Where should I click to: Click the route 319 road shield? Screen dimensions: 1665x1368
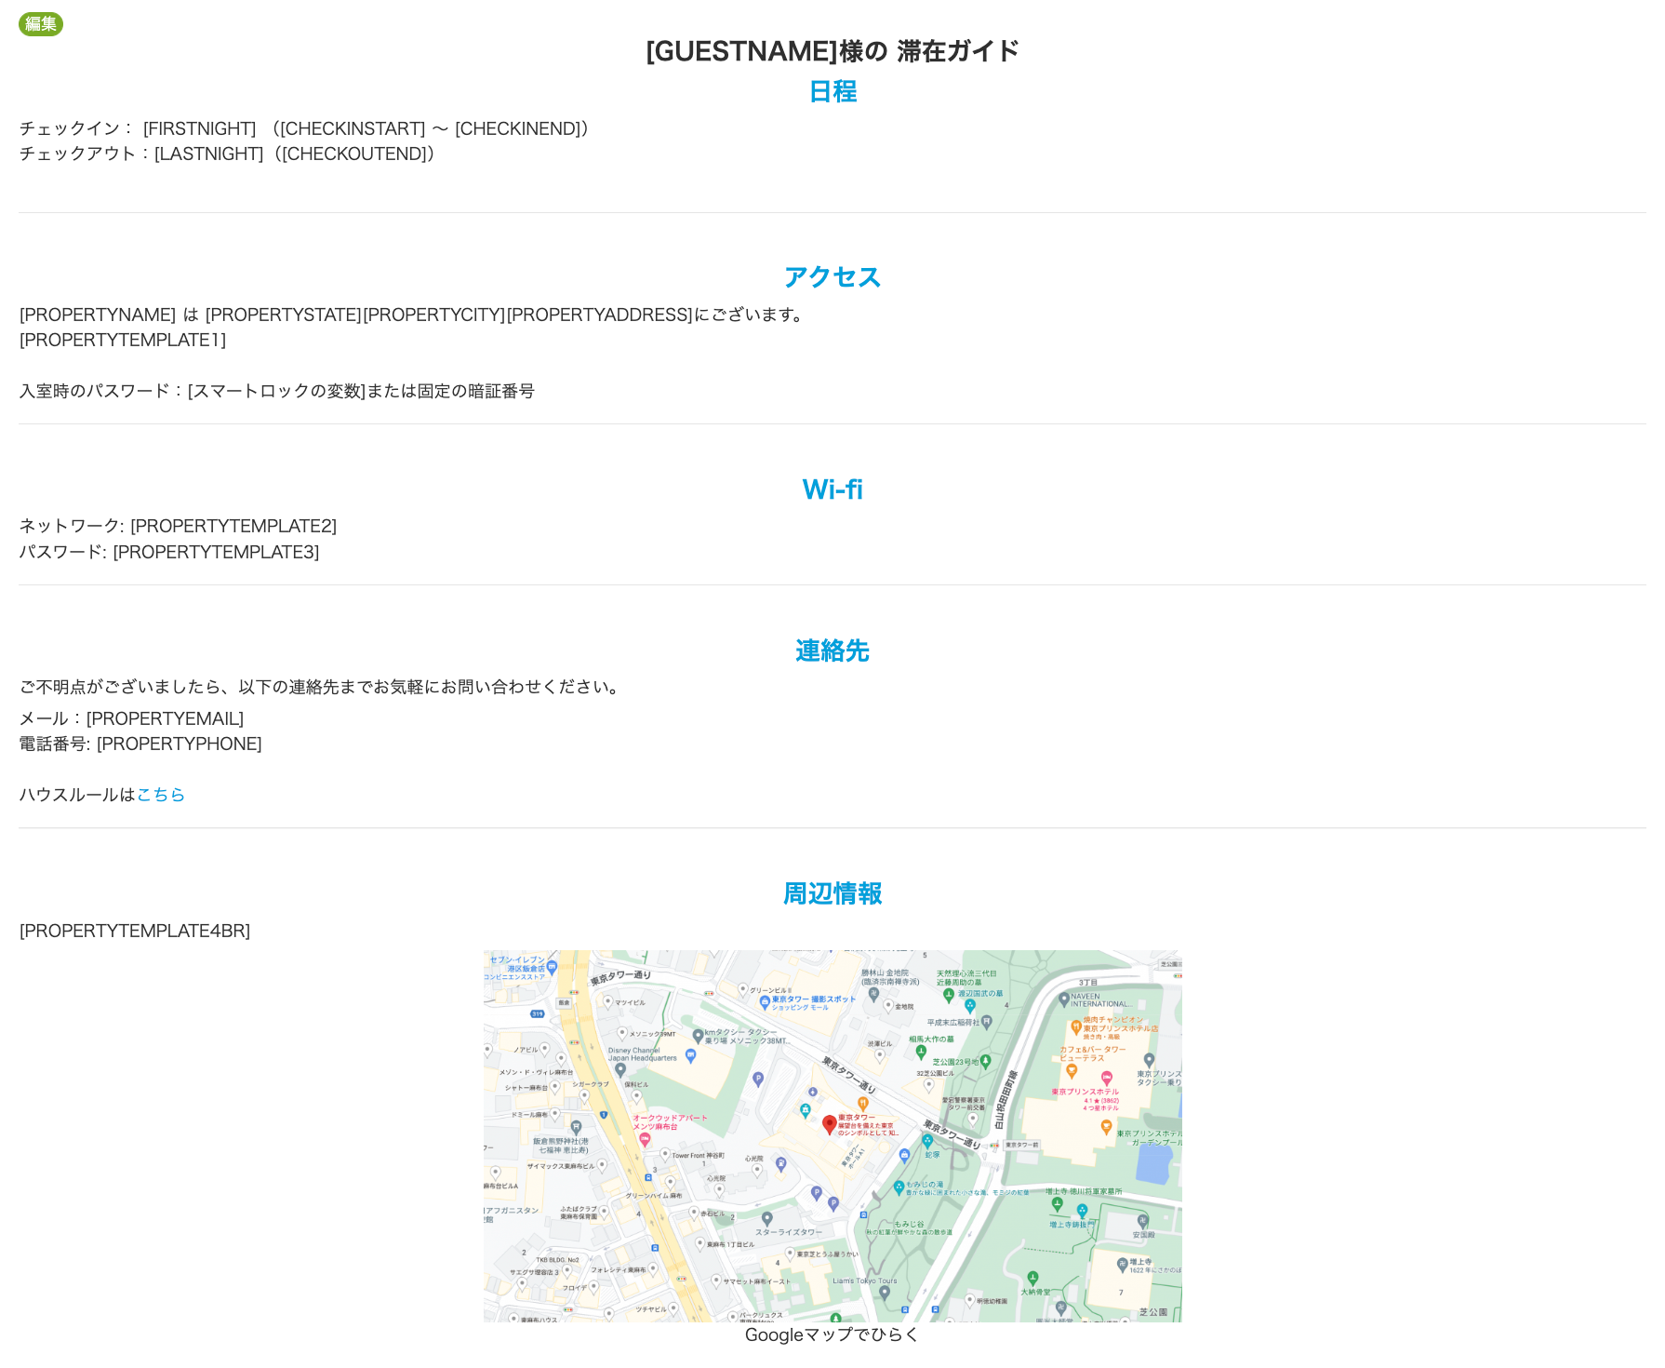(x=537, y=1014)
